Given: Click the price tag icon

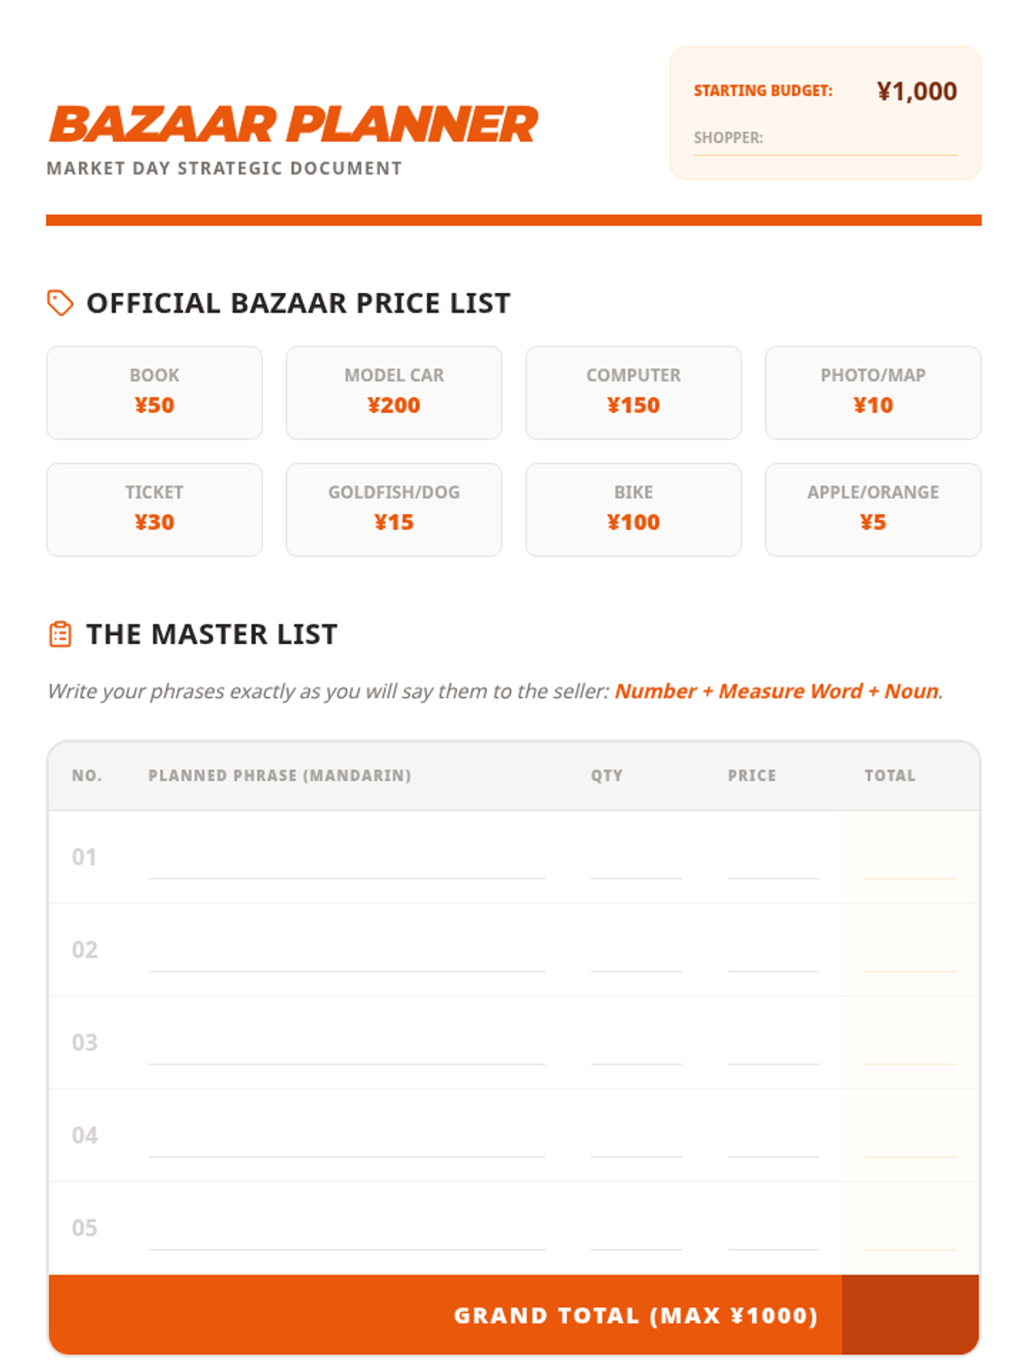Looking at the screenshot, I should pos(60,303).
